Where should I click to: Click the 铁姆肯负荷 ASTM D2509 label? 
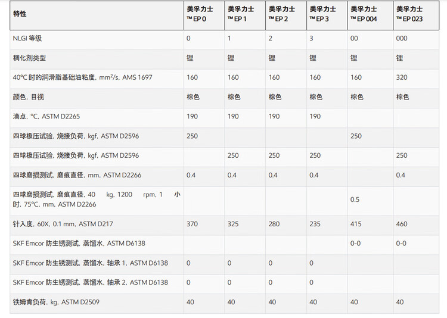[56, 302]
